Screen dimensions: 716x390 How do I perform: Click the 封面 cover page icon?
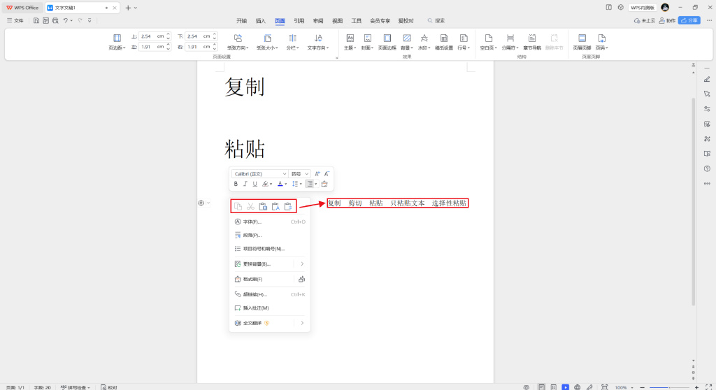(x=368, y=38)
